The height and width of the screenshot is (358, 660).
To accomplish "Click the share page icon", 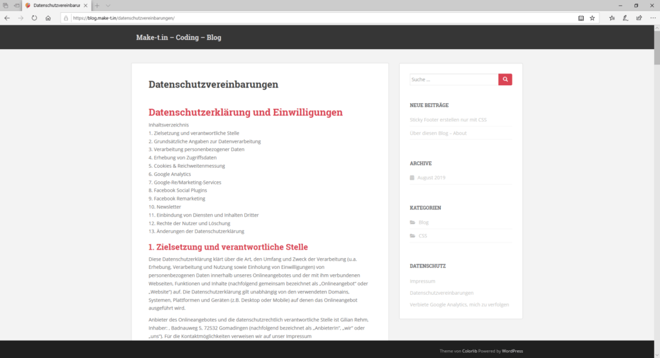I will (639, 18).
